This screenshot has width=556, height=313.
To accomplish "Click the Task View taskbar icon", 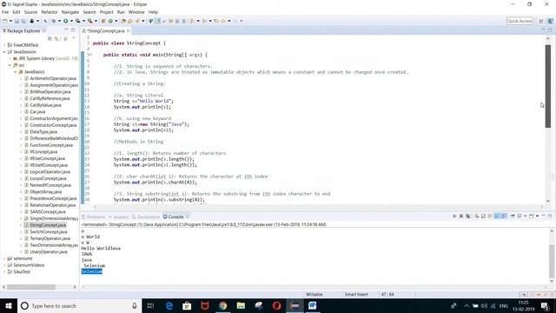I will 150,305.
